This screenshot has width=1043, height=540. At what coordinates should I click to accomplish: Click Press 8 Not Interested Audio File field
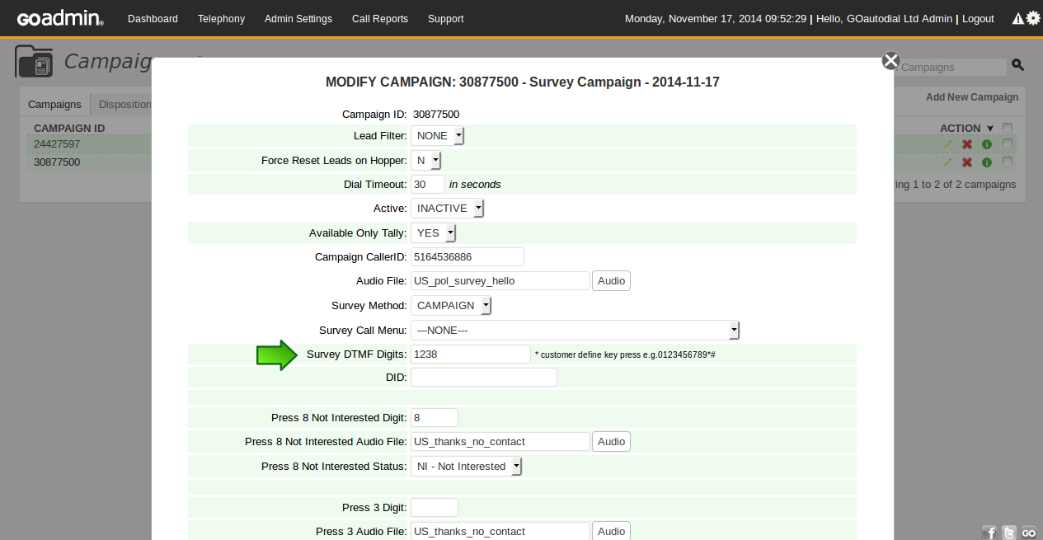pos(500,441)
